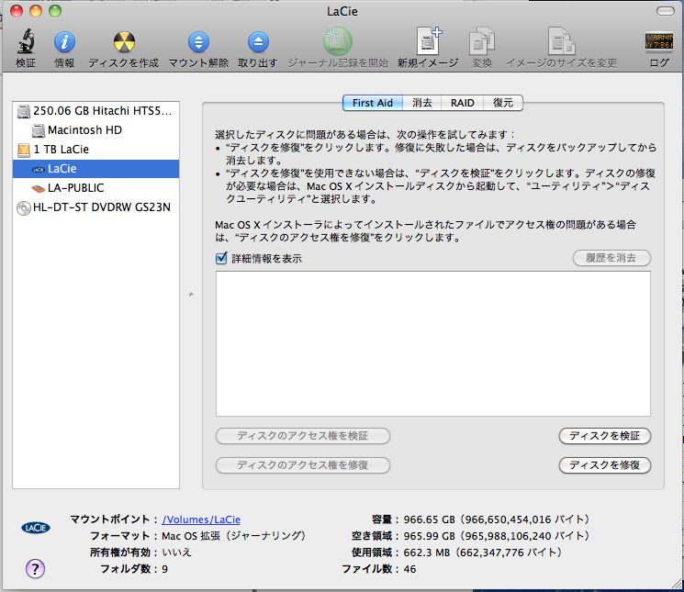The image size is (684, 592).
Task: Click the toolbar toggle pill button in title bar
Action: click(x=666, y=11)
